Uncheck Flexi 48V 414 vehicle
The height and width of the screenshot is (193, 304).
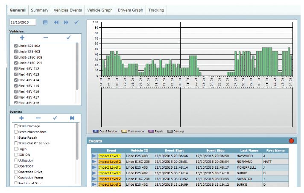tap(16, 80)
